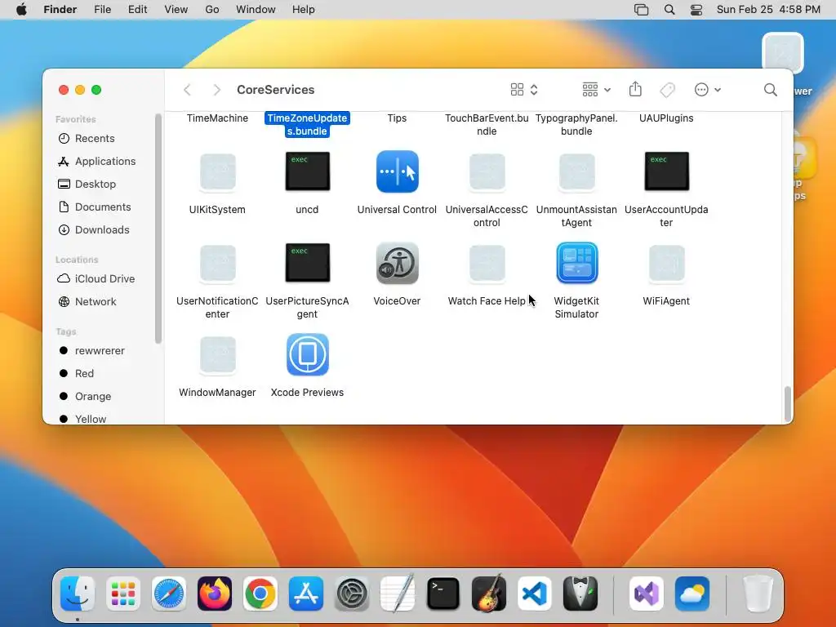The image size is (836, 627).
Task: Open App Store from the Dock
Action: pos(306,594)
